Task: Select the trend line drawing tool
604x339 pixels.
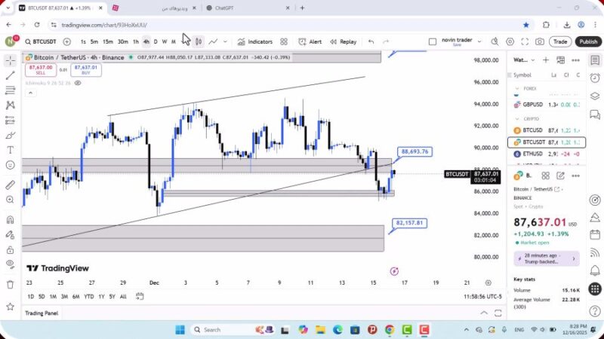Action: point(10,75)
